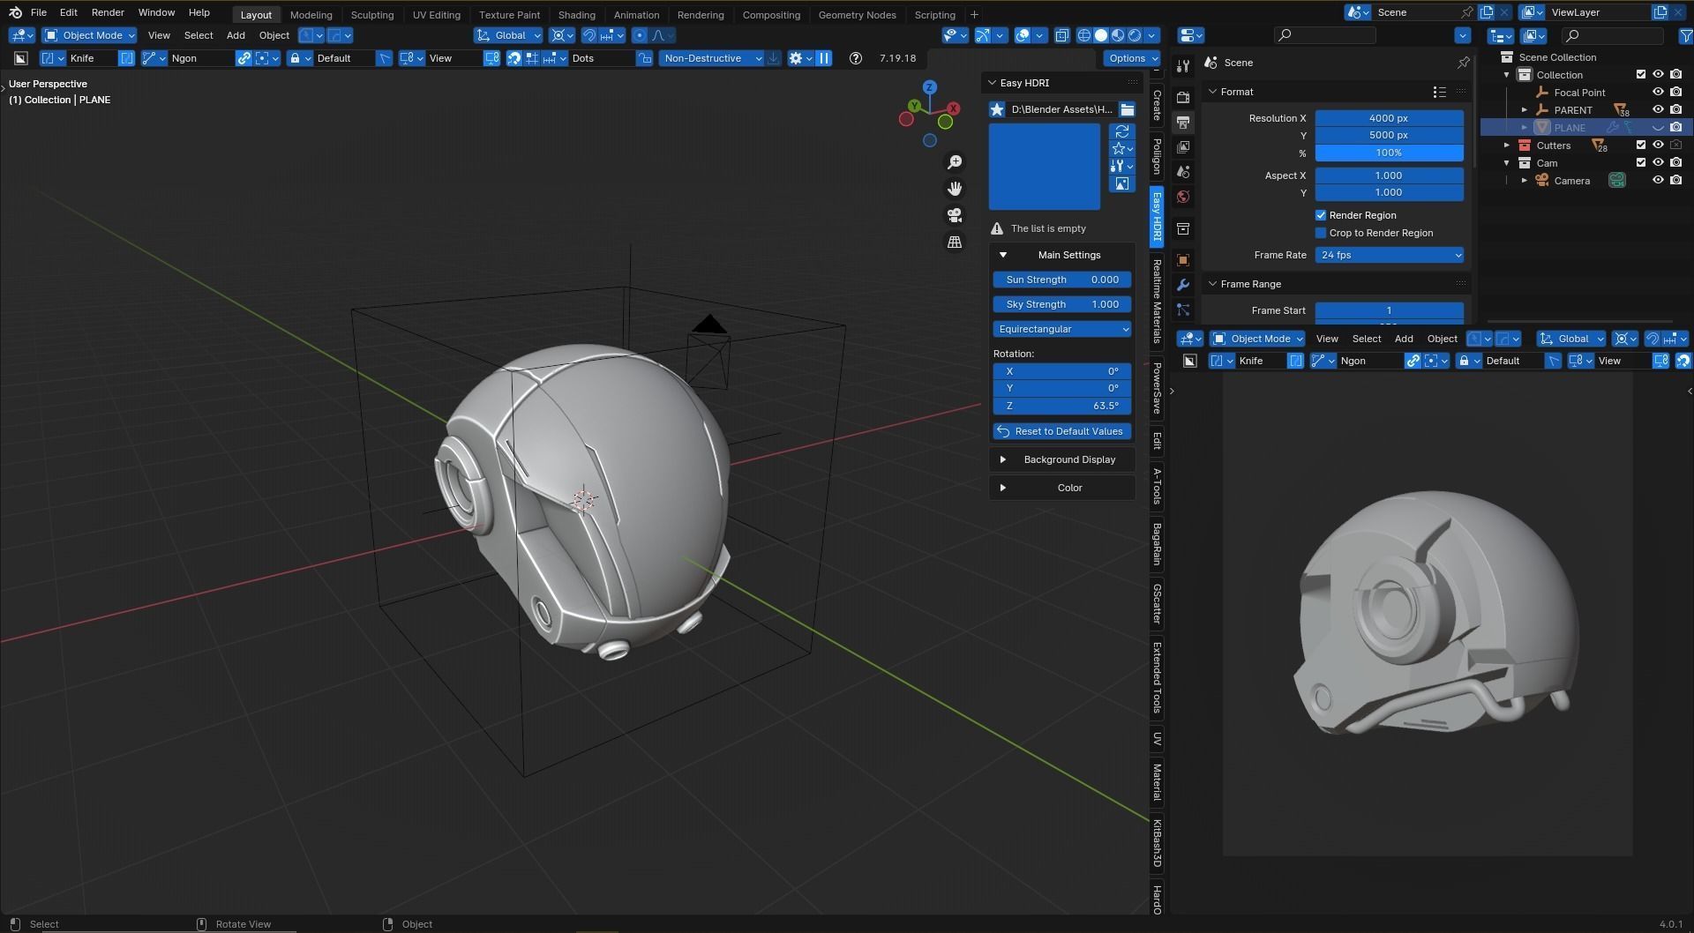Toggle exclude checkbox for Cutters collection
The height and width of the screenshot is (933, 1694).
(x=1641, y=146)
